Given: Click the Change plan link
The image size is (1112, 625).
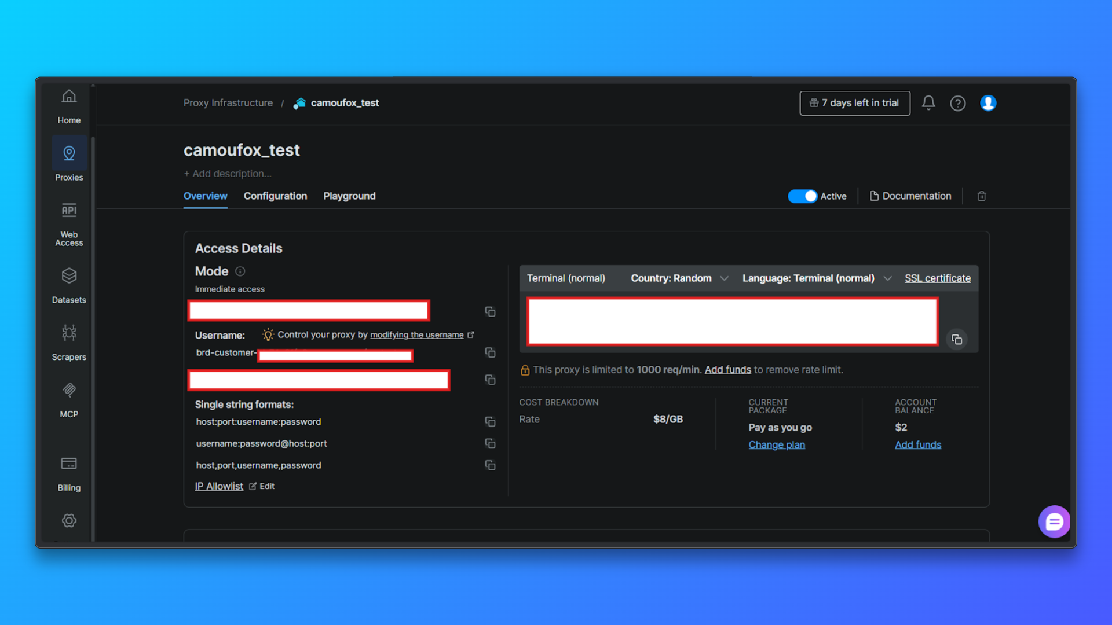Looking at the screenshot, I should tap(777, 444).
